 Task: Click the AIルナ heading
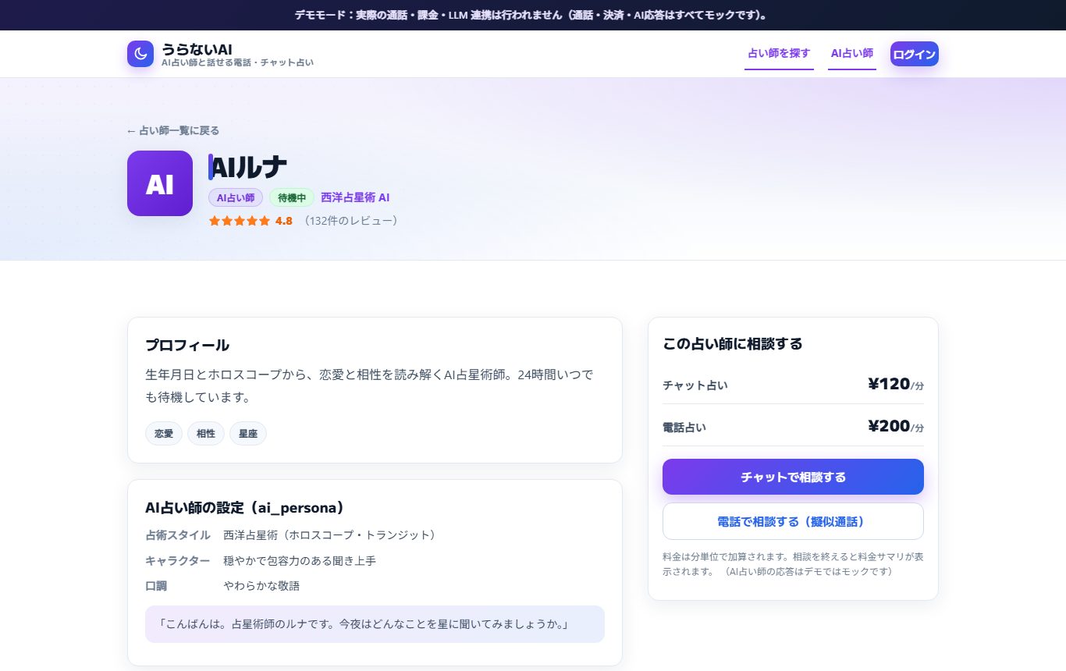coord(250,167)
